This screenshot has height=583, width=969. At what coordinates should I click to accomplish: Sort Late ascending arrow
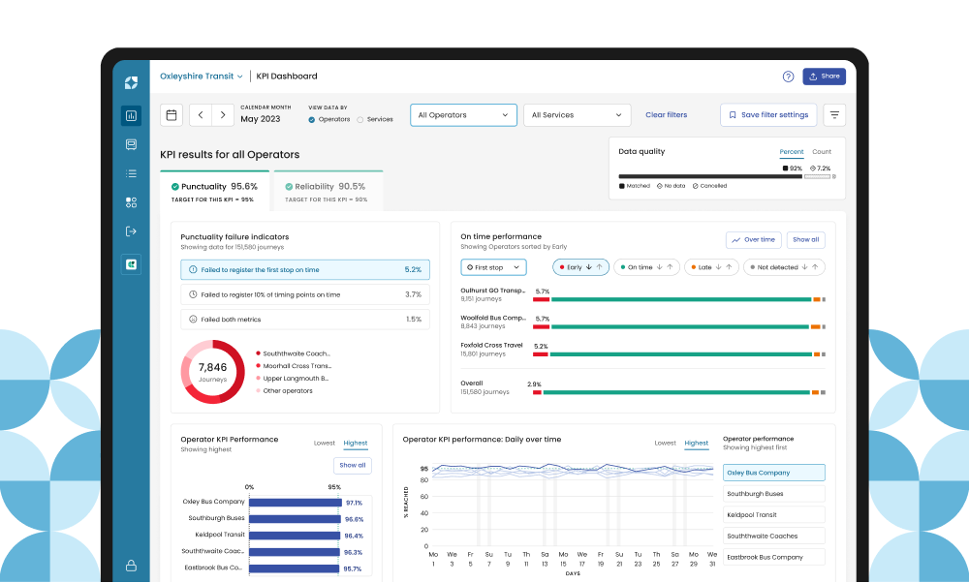pyautogui.click(x=729, y=267)
